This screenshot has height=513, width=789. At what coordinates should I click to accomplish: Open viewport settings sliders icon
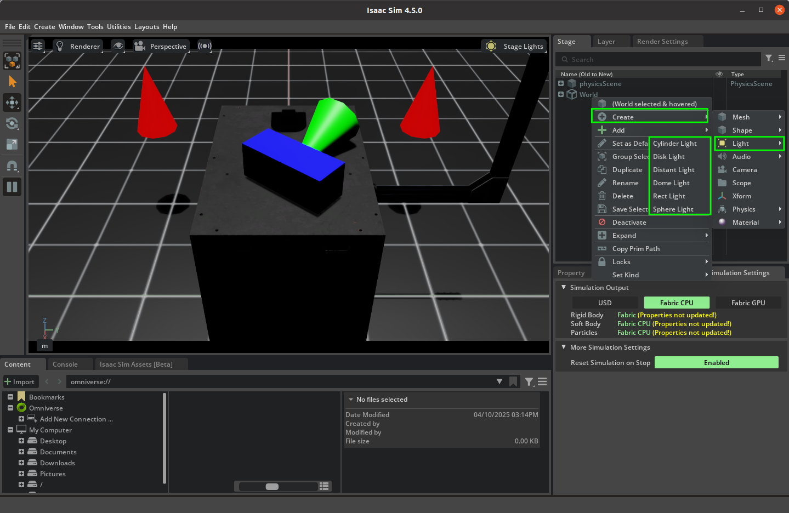[x=38, y=46]
